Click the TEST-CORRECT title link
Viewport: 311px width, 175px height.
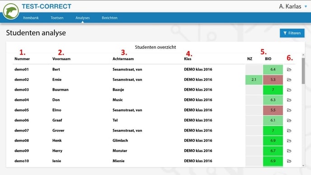(x=47, y=6)
